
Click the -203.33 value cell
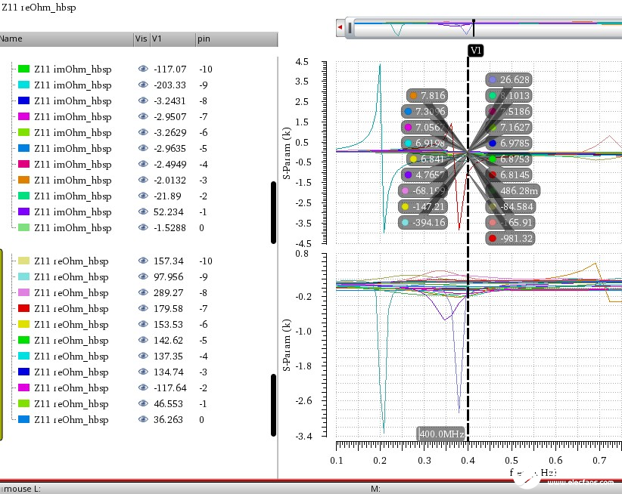click(x=169, y=85)
